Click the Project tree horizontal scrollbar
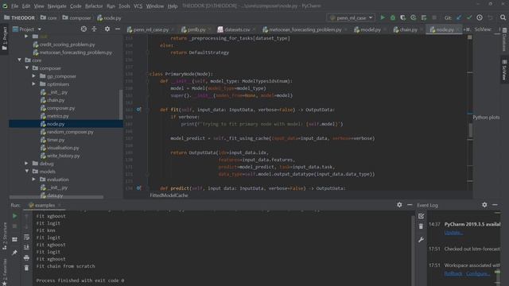 [x=56, y=197]
